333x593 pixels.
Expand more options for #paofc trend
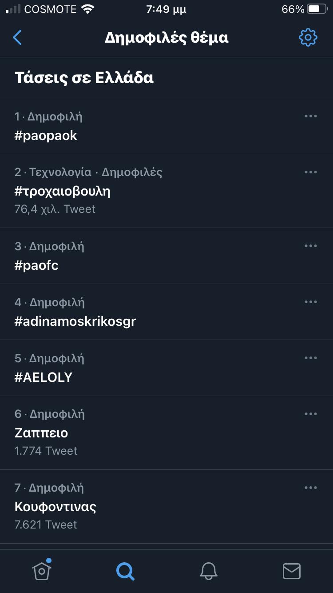click(x=311, y=246)
